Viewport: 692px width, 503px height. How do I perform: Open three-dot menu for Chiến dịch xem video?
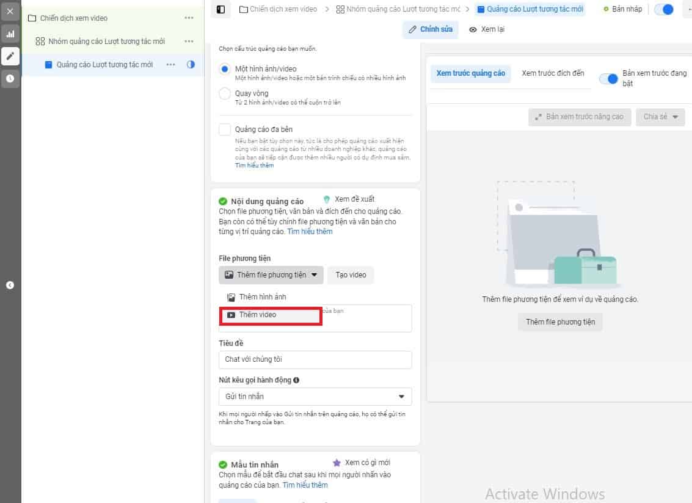click(189, 18)
